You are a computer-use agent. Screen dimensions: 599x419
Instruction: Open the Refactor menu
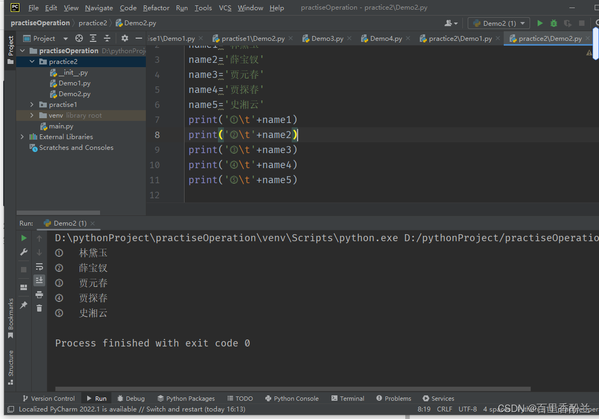point(156,8)
